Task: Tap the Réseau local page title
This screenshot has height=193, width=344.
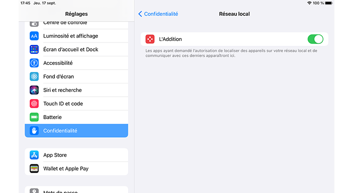Action: 234,14
